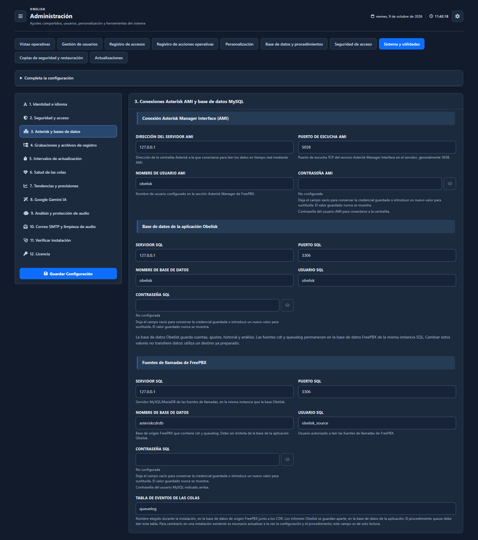Open the Actualizaciones tab

click(x=109, y=58)
